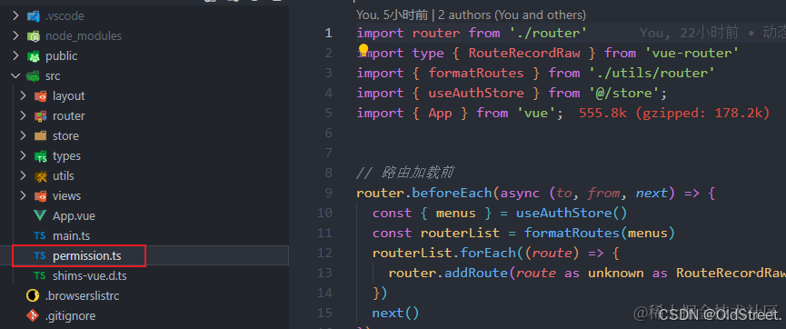This screenshot has width=786, height=329.
Task: Select permission.ts in the file tree
Action: (x=86, y=256)
